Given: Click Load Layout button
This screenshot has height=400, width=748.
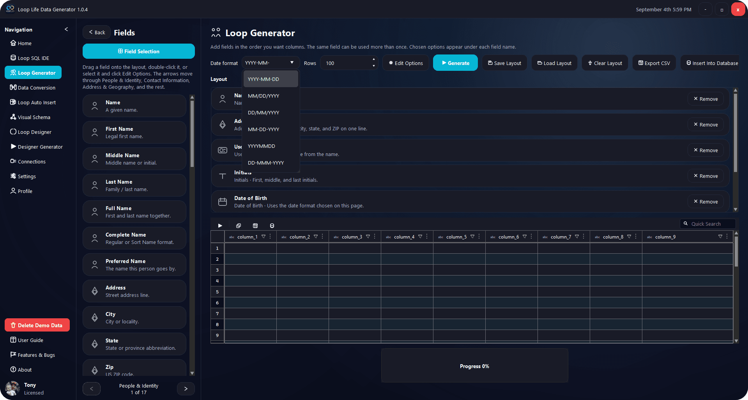Looking at the screenshot, I should click(554, 63).
